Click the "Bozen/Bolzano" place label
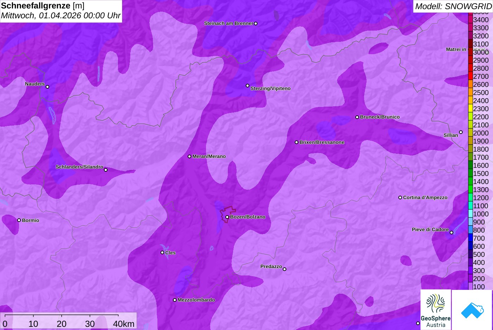The width and height of the screenshot is (493, 330). 248,217
